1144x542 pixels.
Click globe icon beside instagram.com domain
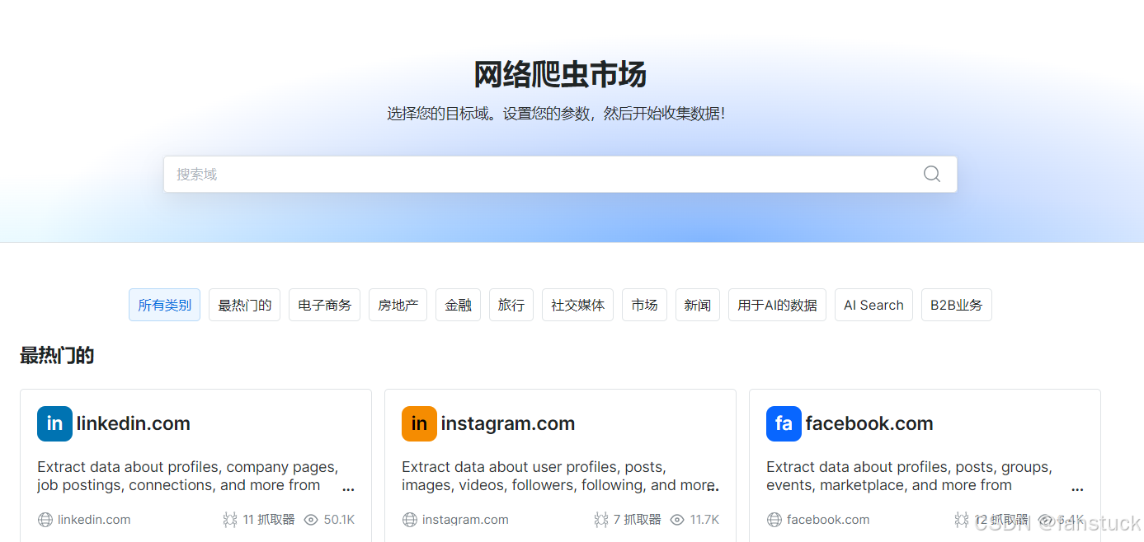410,520
